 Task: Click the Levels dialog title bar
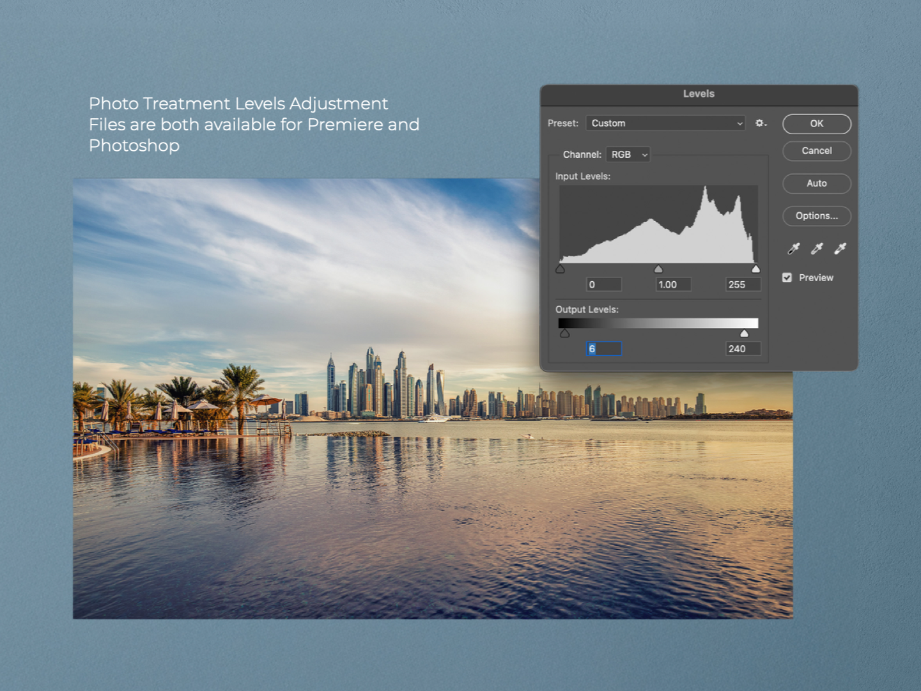tap(699, 94)
